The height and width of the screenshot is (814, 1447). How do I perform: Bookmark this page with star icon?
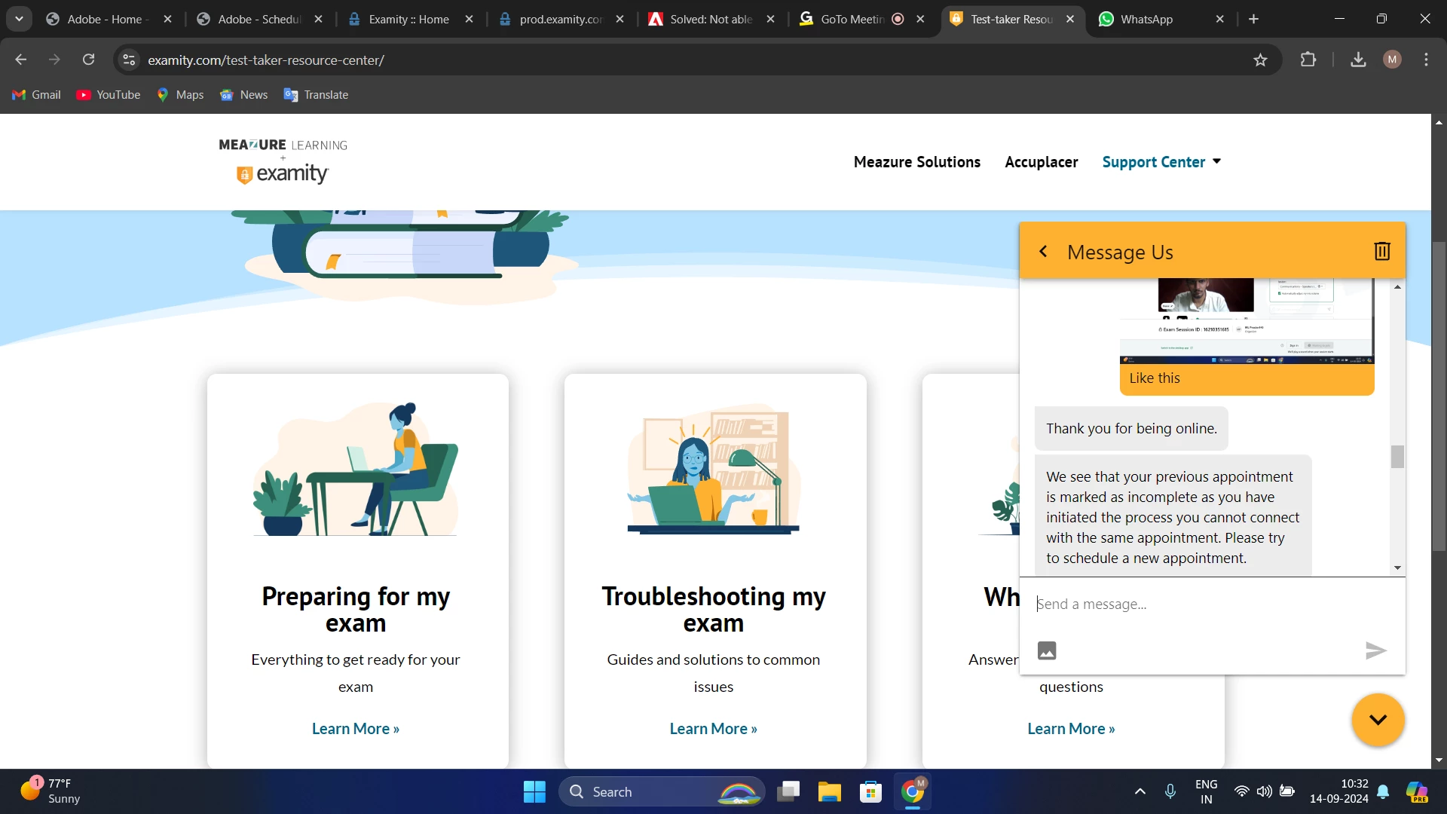(x=1260, y=60)
